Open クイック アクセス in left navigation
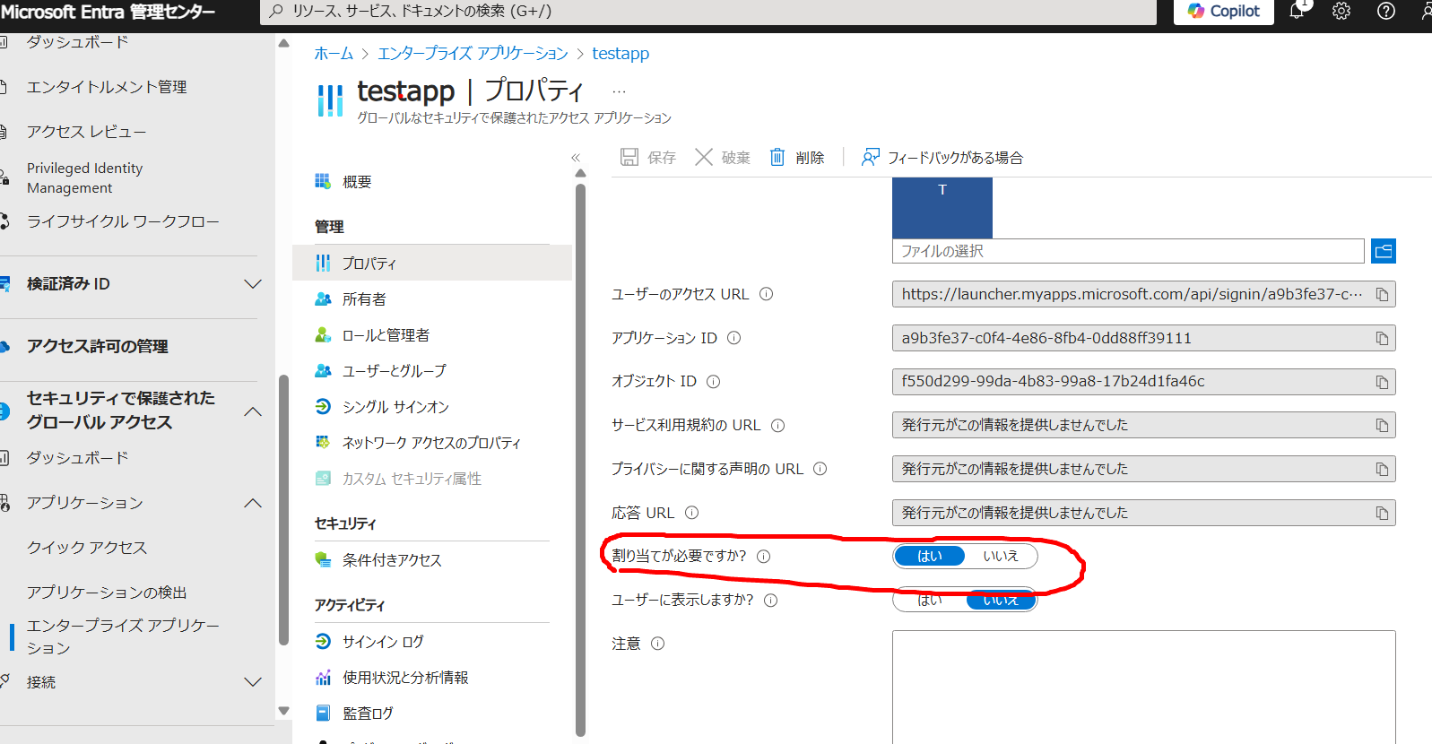 (87, 548)
